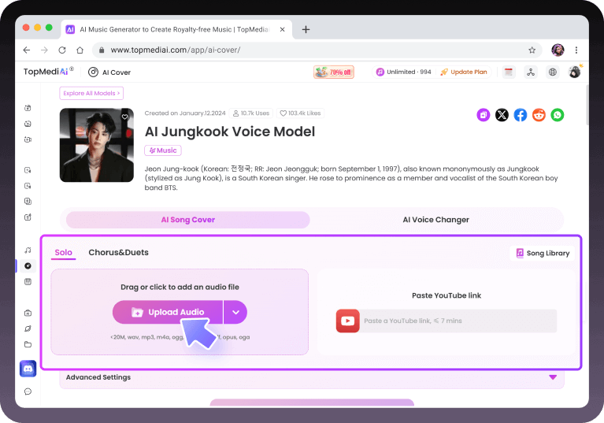Open the Upload Audio dropdown arrow
Viewport: 604px width, 423px height.
point(235,312)
